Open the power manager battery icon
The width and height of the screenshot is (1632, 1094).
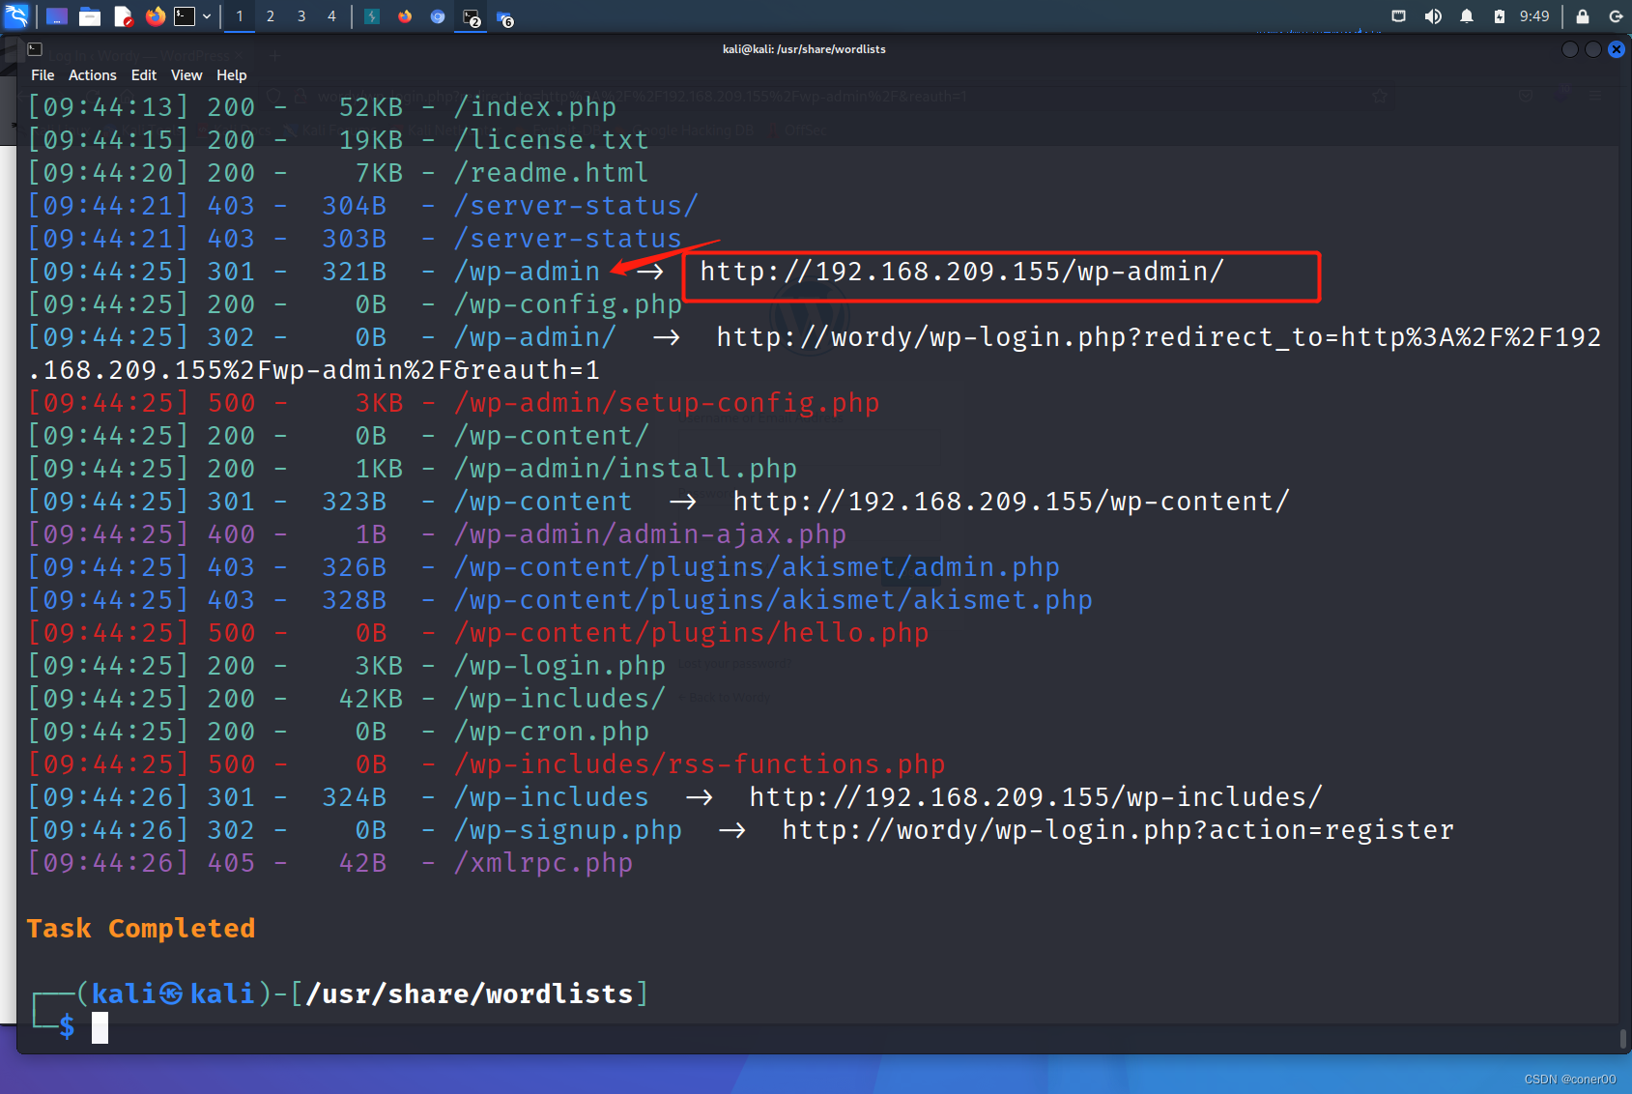click(1500, 16)
